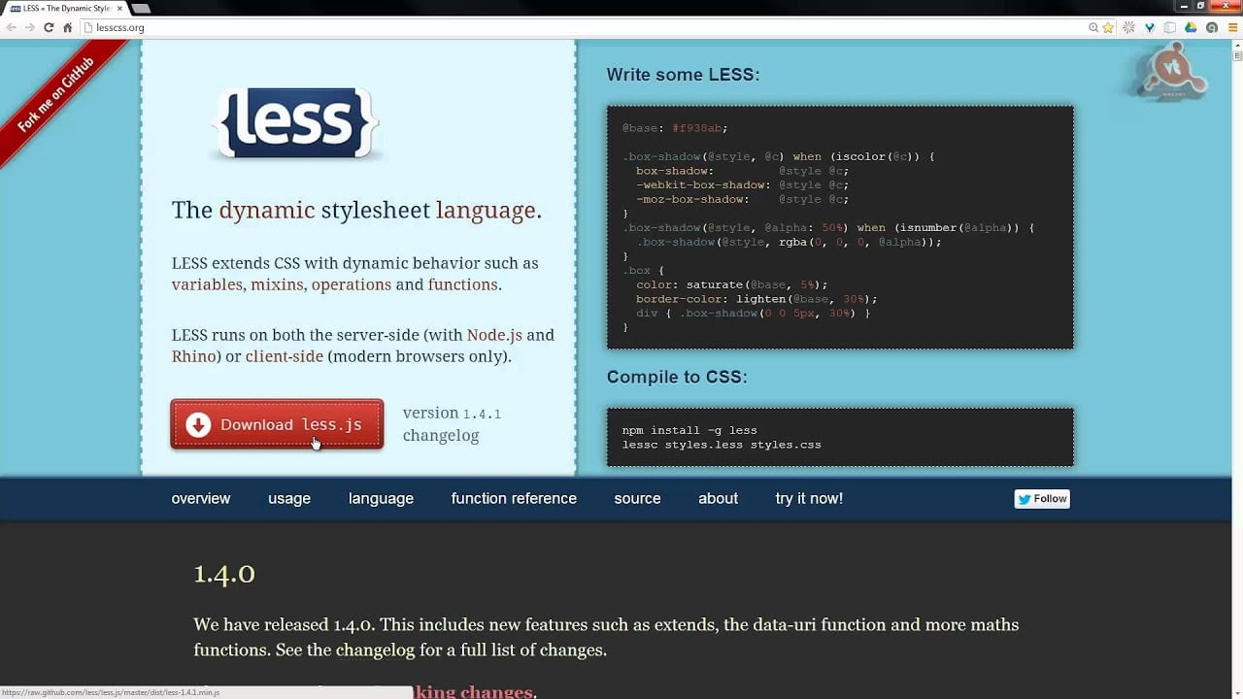
Task: Go to function reference nav item
Action: [514, 498]
